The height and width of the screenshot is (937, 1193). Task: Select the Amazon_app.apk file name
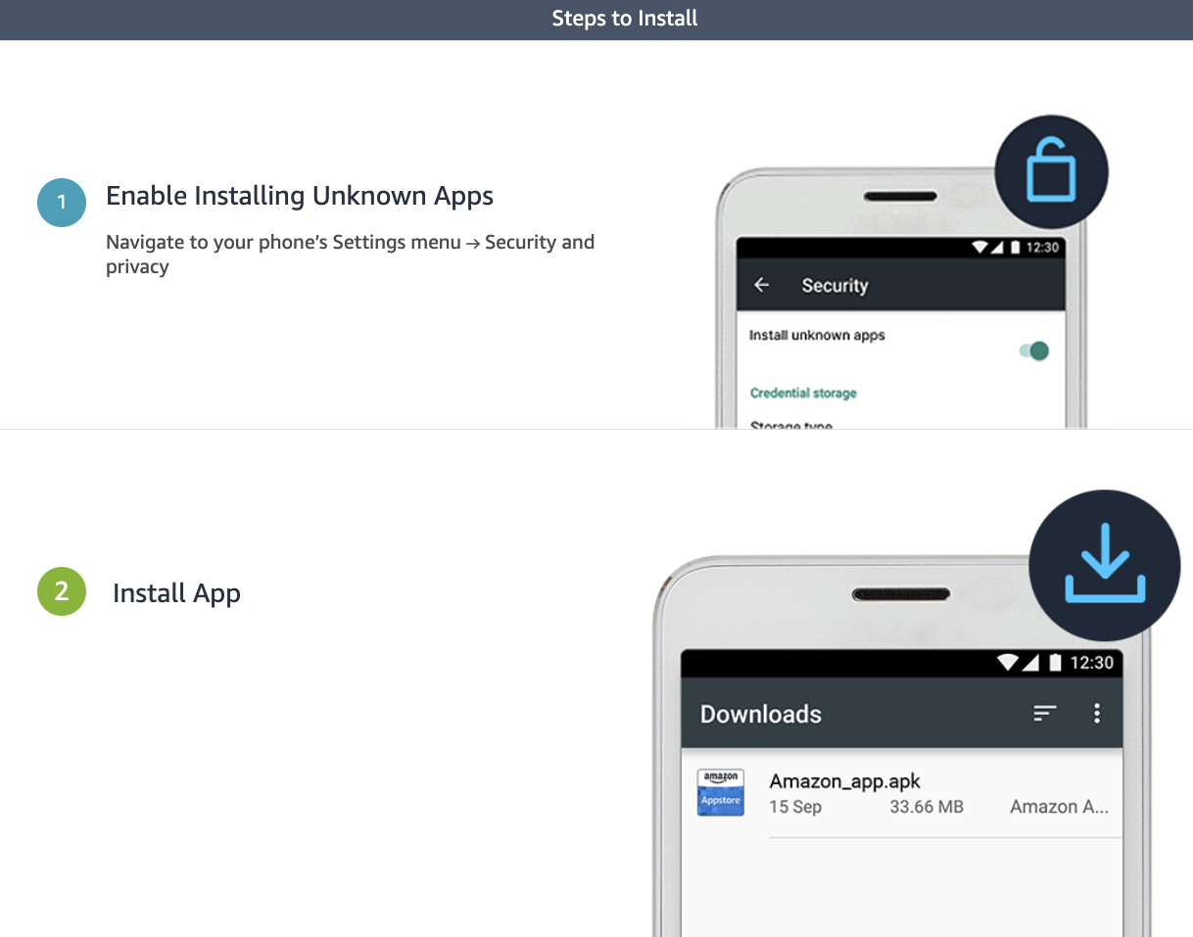point(845,781)
